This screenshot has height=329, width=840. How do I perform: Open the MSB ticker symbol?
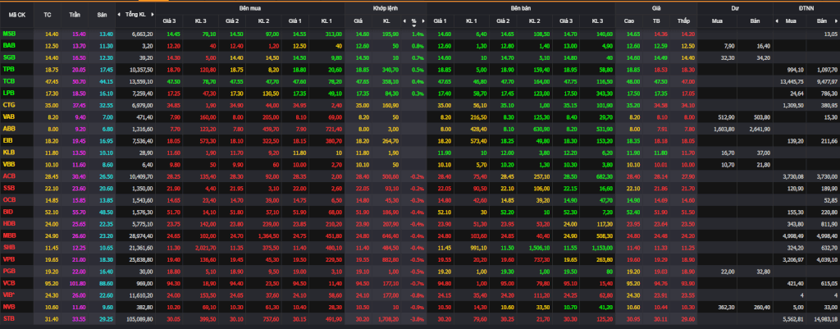click(9, 33)
